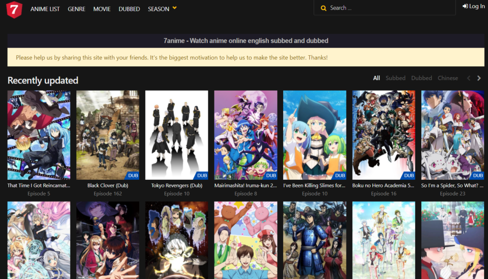Viewport: 488px width, 279px height.
Task: Click Episode 162 under Black Clover
Action: coord(108,194)
